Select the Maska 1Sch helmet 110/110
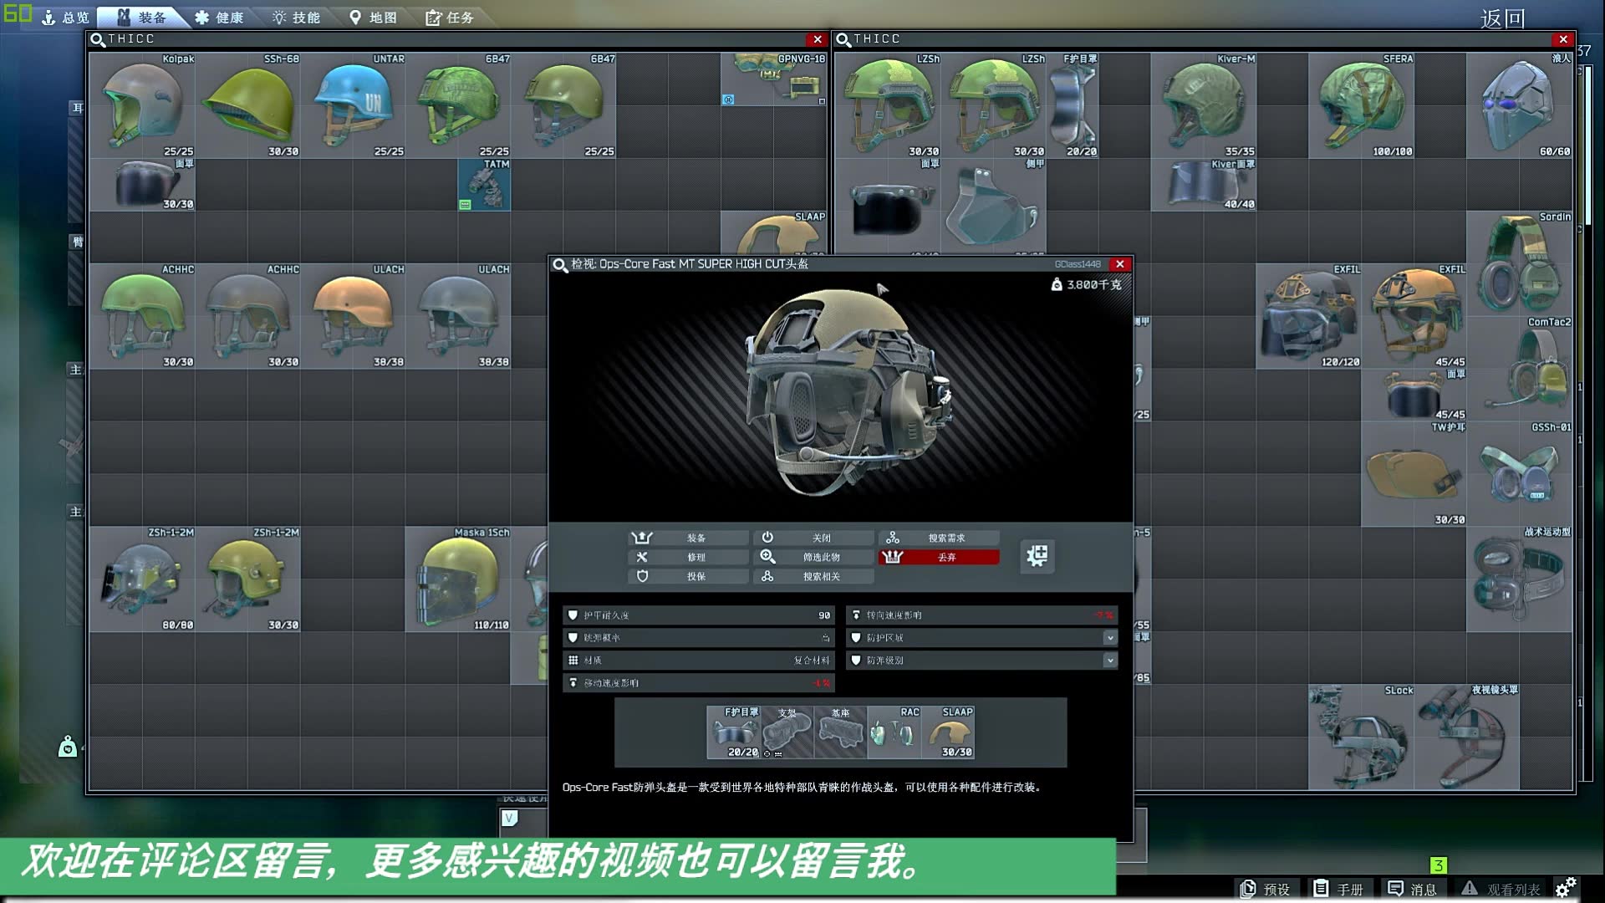 point(458,579)
